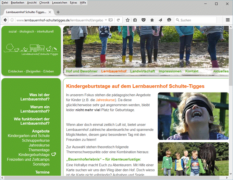Follow the orange Jahreskurse text link
This screenshot has width=233, height=180.
pyautogui.click(x=105, y=100)
